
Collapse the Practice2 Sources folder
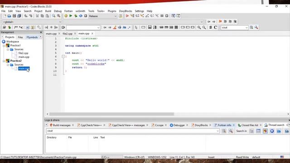[8, 65]
